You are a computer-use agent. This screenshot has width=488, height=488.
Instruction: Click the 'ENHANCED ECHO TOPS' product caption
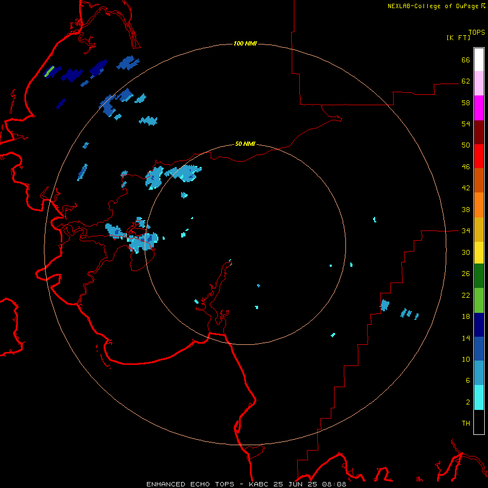tap(190, 484)
